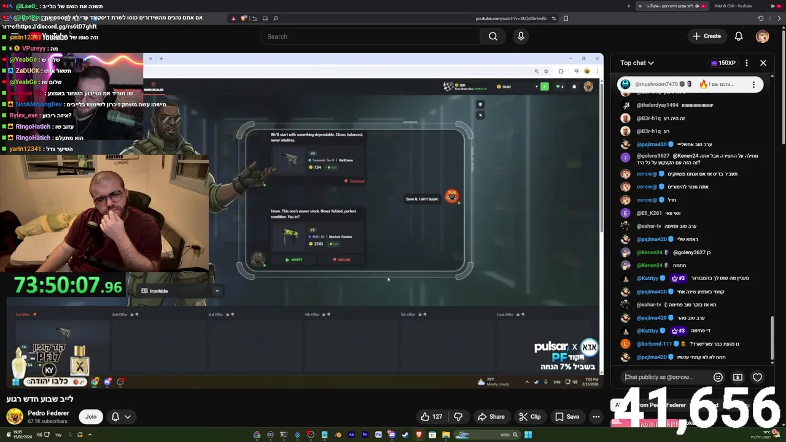This screenshot has width=786, height=442.
Task: Open the pinned message options menu
Action: 753,84
